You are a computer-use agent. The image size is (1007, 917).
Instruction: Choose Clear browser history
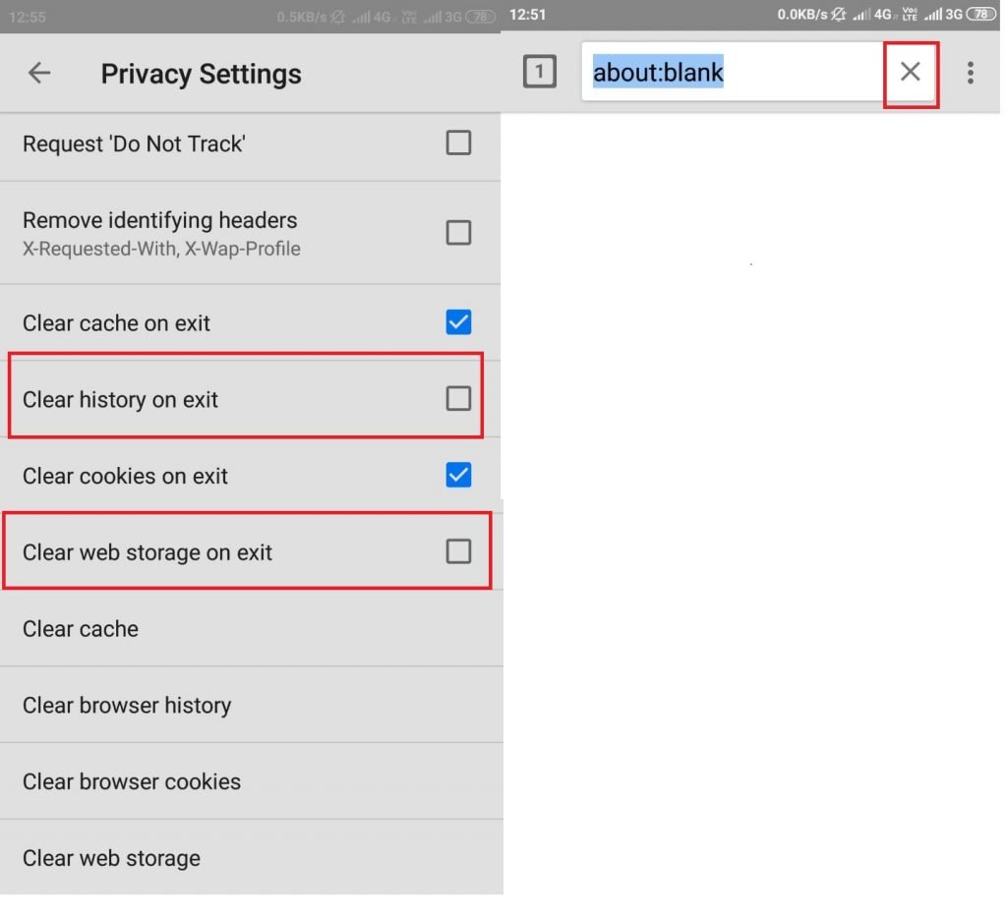[x=251, y=706]
